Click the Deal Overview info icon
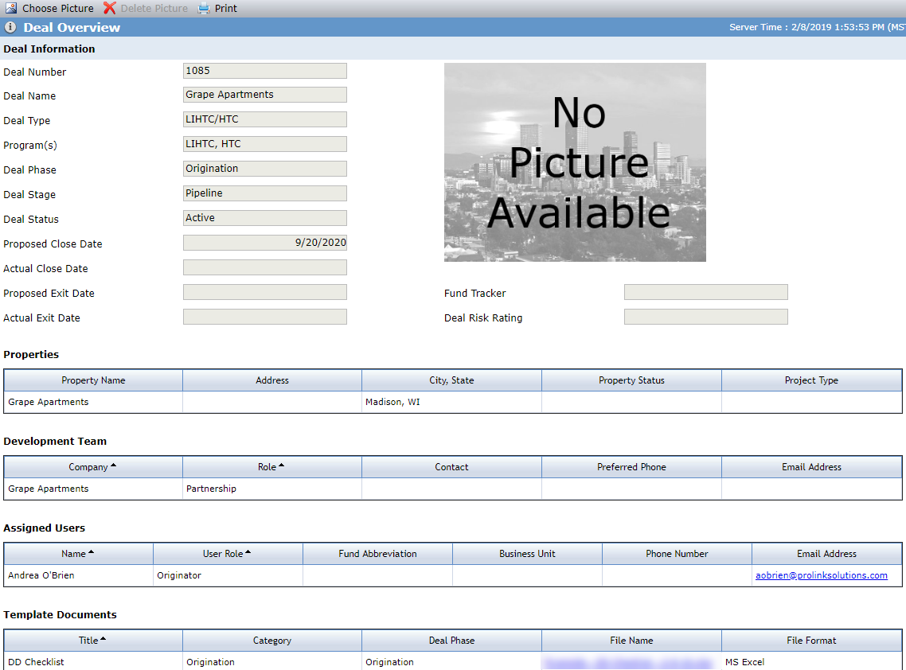 [10, 27]
